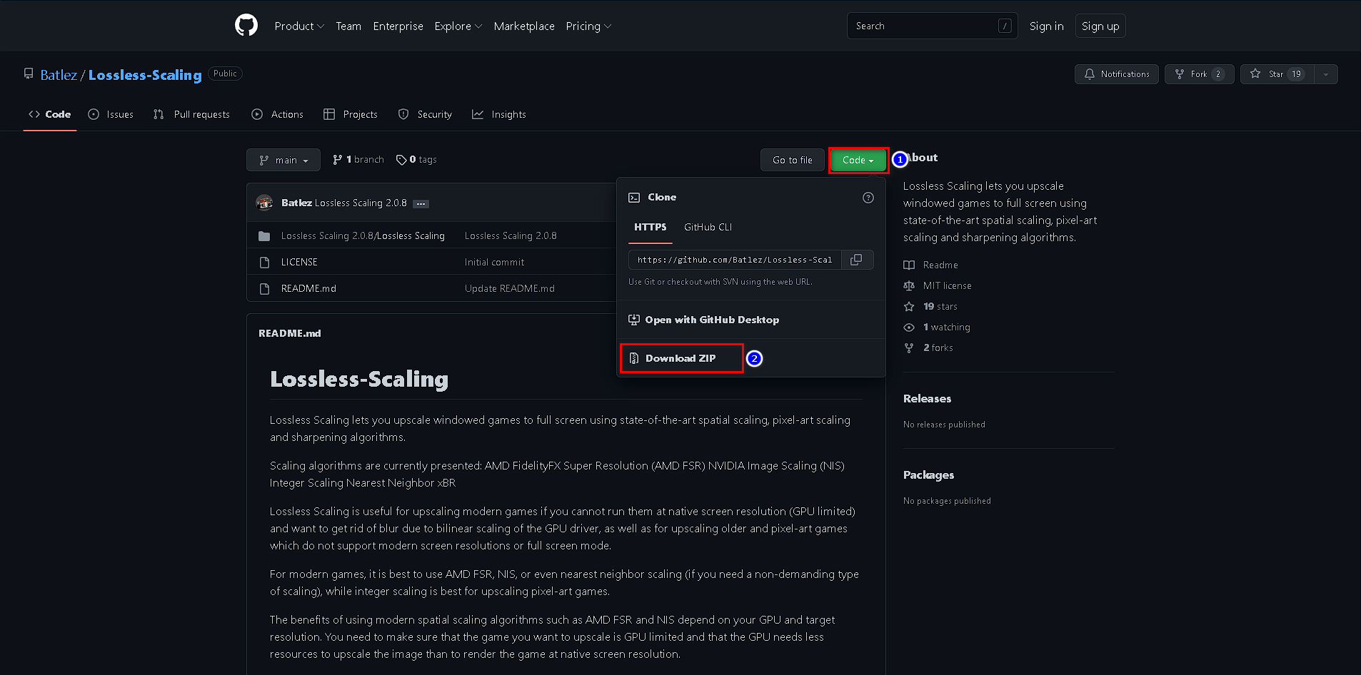Switch to the Pull requests tab
The image size is (1361, 675).
[x=191, y=114]
